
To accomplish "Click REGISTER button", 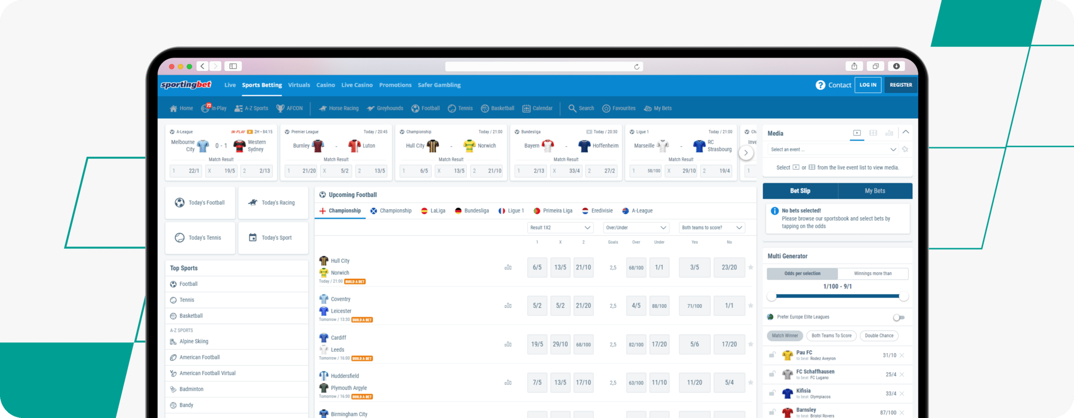I will pyautogui.click(x=901, y=85).
